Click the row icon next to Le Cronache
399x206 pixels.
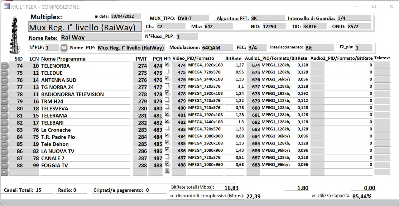click(4, 130)
